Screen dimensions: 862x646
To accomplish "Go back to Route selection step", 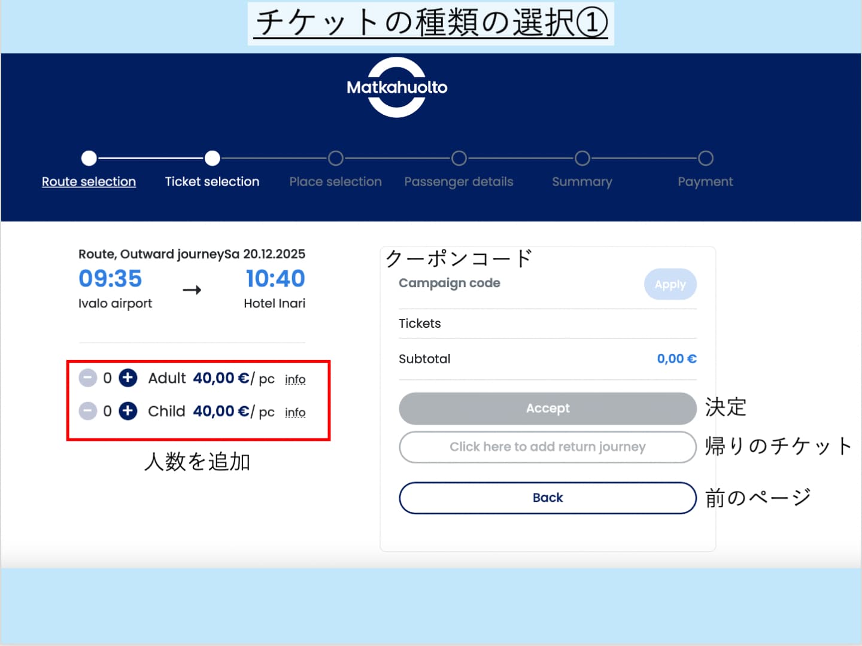I will (89, 182).
